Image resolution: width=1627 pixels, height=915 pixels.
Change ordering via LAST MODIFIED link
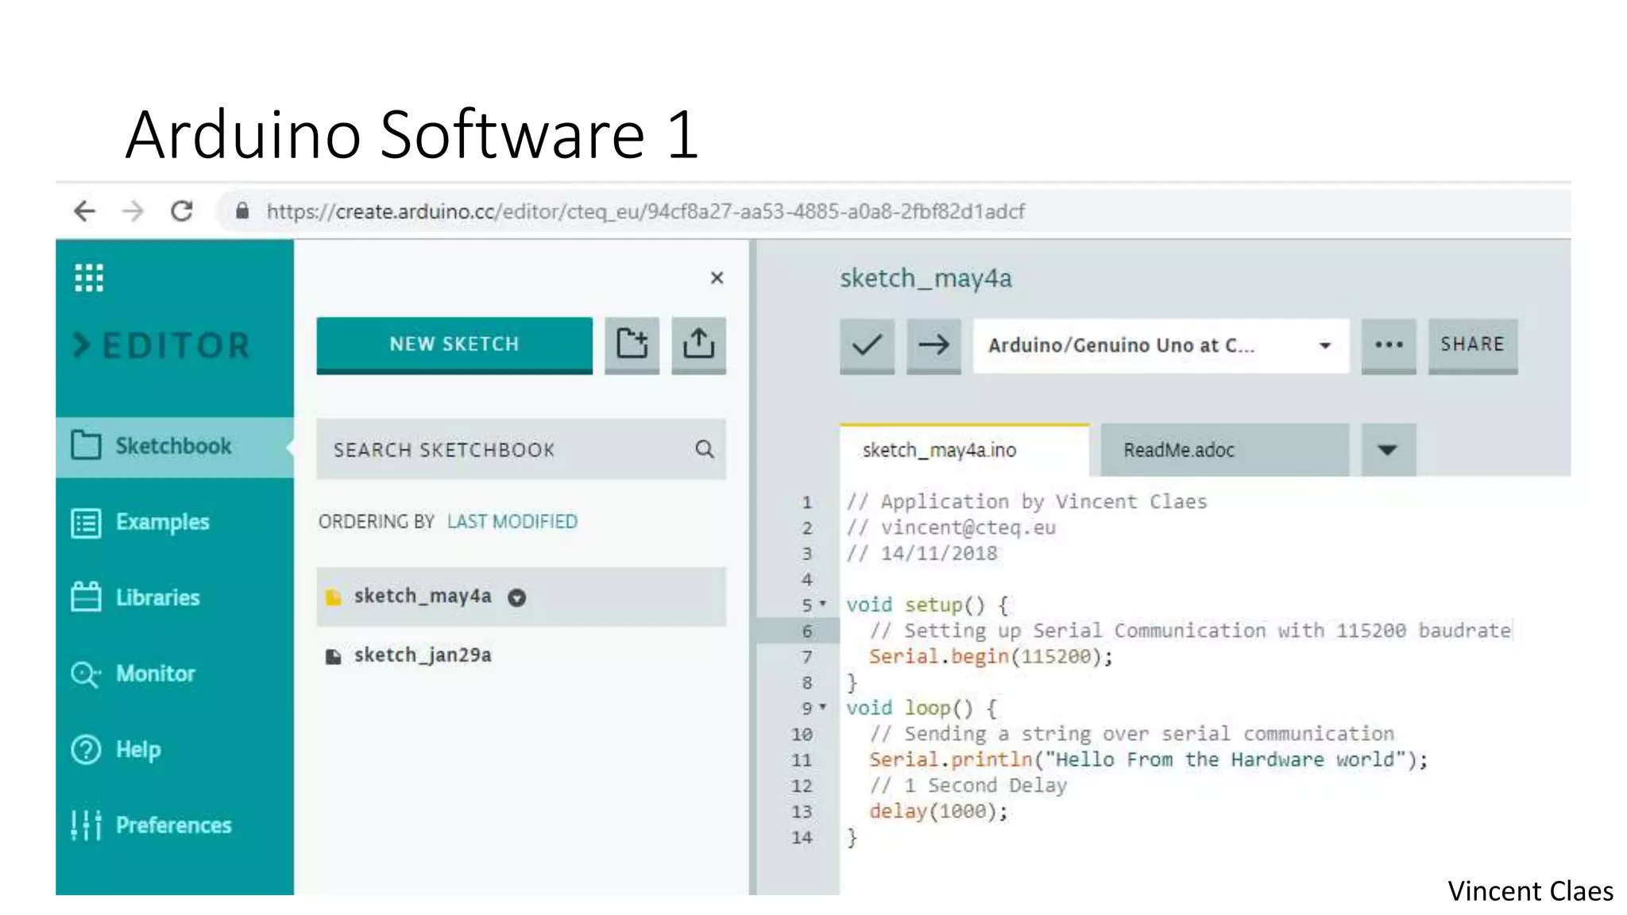tap(512, 522)
